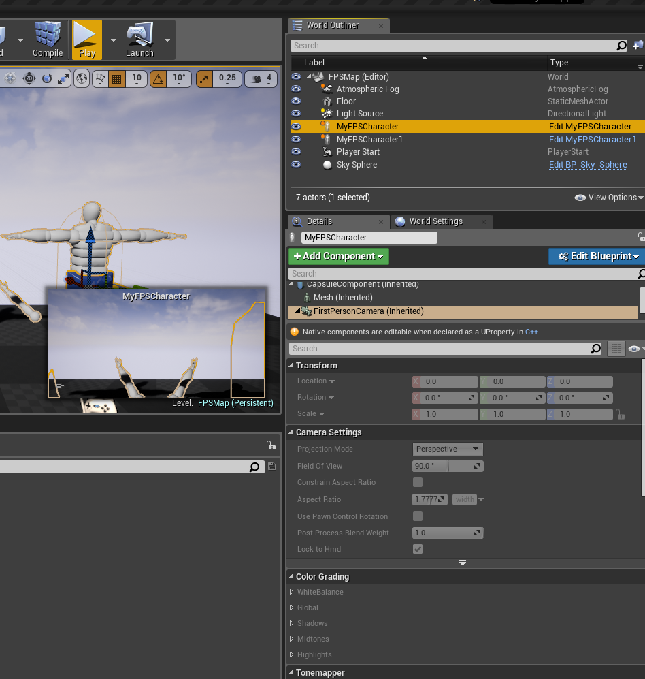This screenshot has height=679, width=645.
Task: Select the World Outliner tab
Action: [x=332, y=25]
